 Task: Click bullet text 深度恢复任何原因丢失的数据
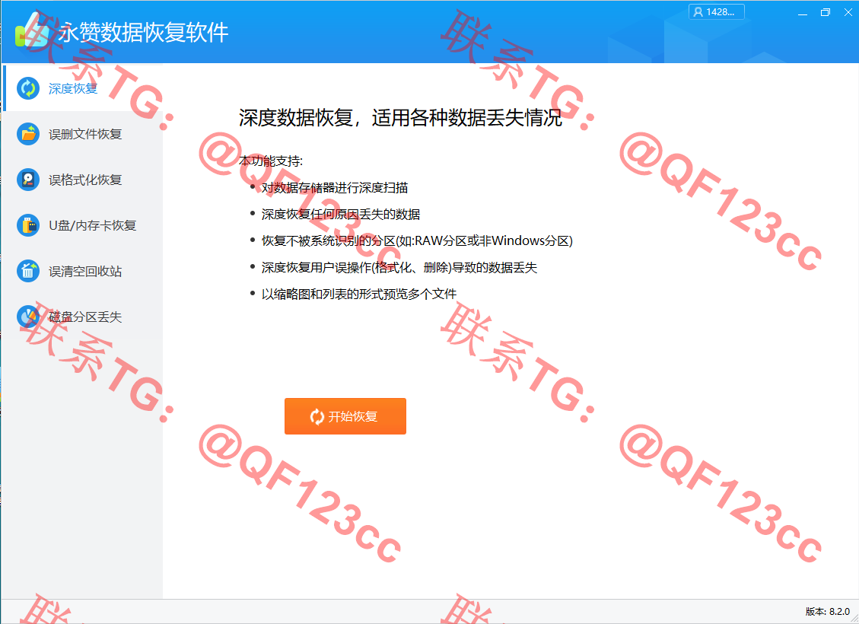tap(341, 214)
